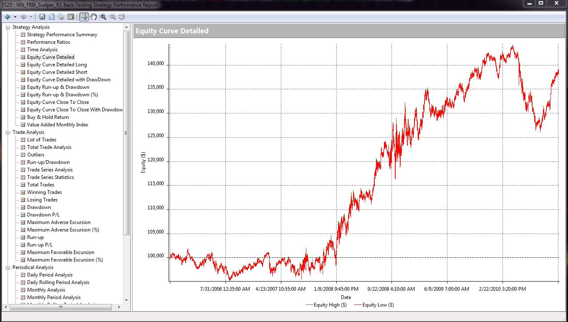Viewport: 568px width, 322px height.
Task: Open Daily Period Analysis
Action: click(50, 275)
